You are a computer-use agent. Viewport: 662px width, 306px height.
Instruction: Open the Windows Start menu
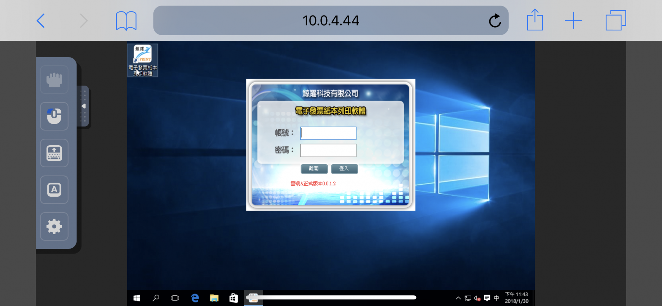pyautogui.click(x=137, y=298)
